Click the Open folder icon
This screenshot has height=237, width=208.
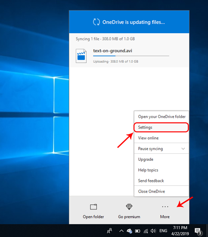coord(93,206)
